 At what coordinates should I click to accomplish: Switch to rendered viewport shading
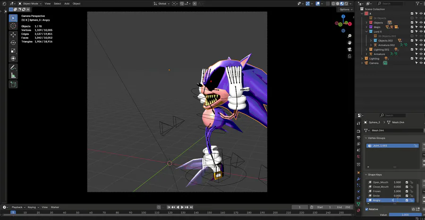(347, 3)
